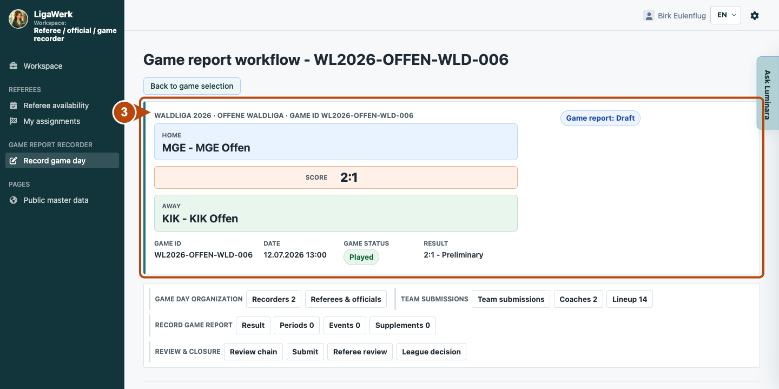The image size is (779, 389).
Task: Open the EN language dropdown
Action: click(725, 15)
